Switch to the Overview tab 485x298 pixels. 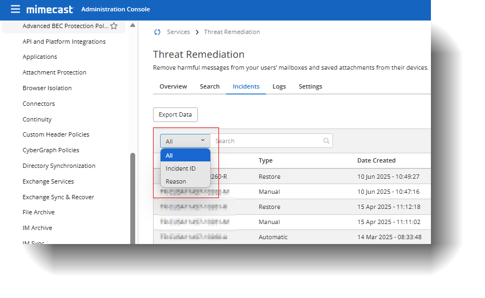(x=173, y=86)
